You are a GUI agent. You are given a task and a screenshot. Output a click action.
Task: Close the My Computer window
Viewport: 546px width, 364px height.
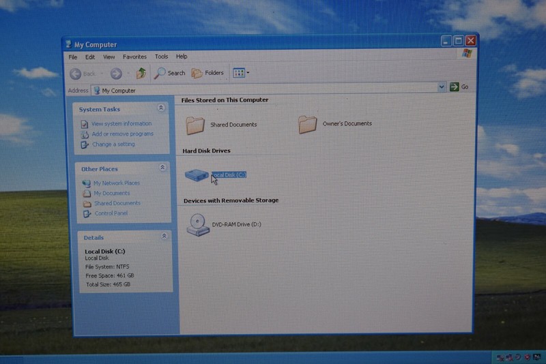click(471, 41)
